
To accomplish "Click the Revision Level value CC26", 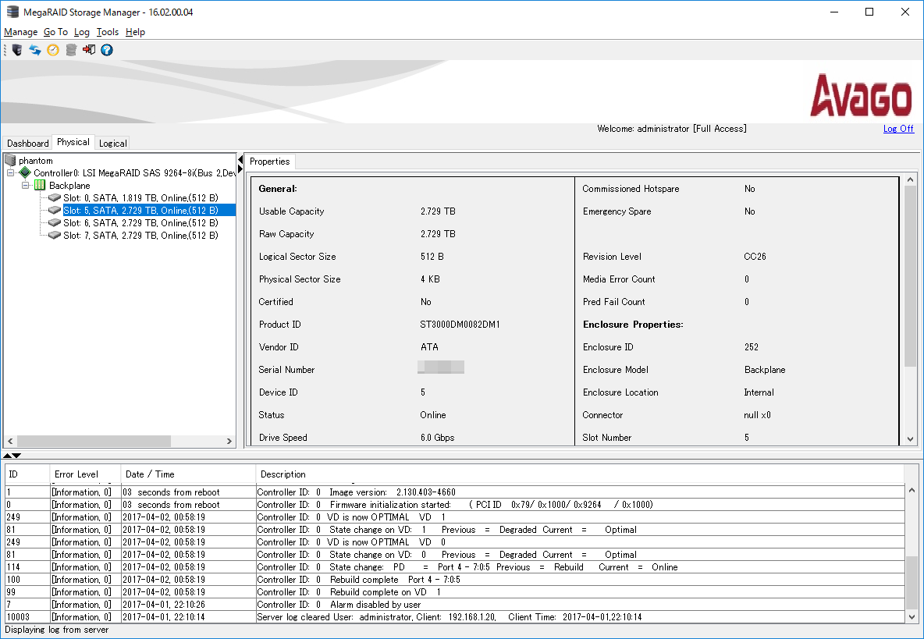I will point(755,257).
